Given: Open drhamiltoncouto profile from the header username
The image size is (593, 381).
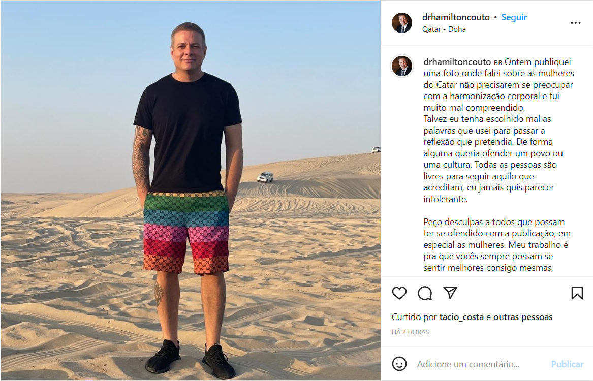Looking at the screenshot, I should 456,17.
